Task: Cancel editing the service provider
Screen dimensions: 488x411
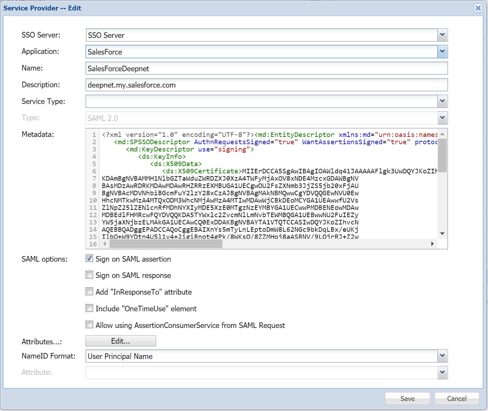Action: 456,398
